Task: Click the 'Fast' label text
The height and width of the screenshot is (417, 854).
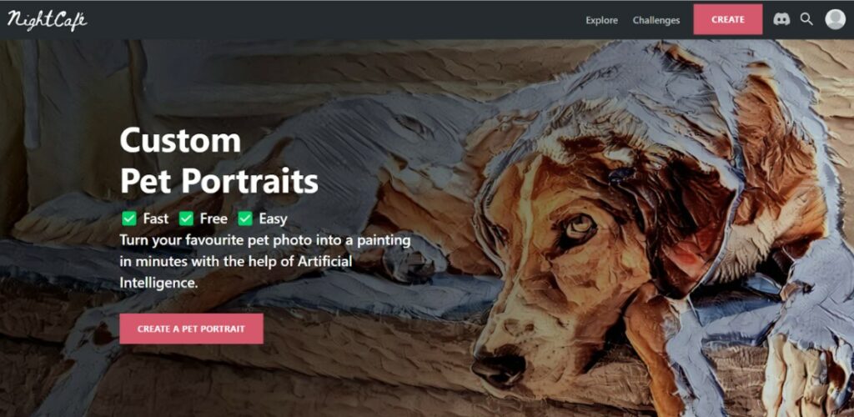Action: click(156, 219)
